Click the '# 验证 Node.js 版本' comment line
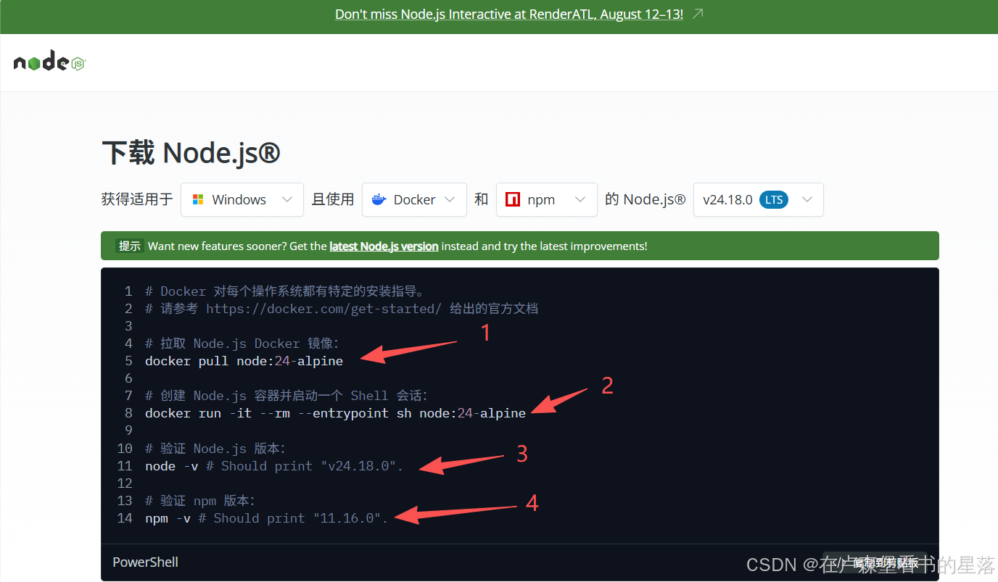 click(x=215, y=449)
